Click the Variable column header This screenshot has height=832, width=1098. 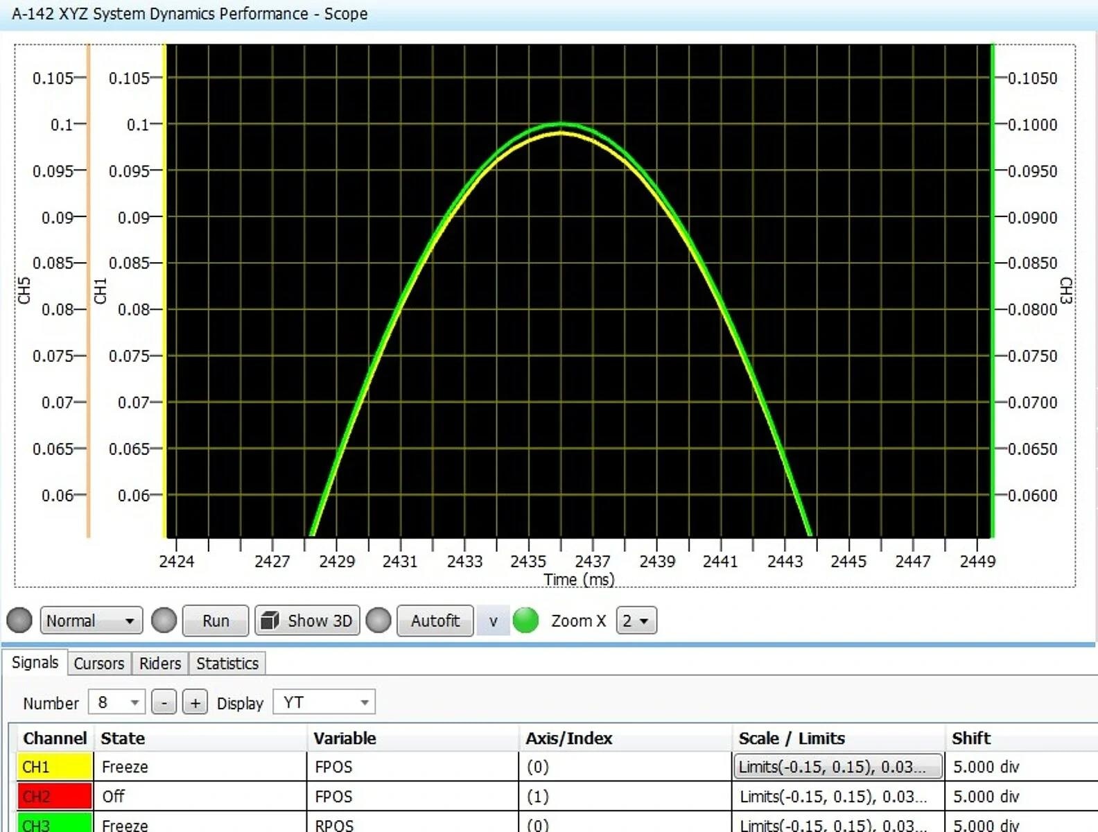tap(413, 738)
